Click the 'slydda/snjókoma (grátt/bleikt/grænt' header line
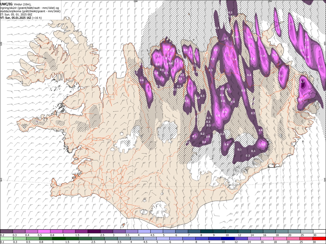The height and width of the screenshot is (244, 326). point(30,11)
